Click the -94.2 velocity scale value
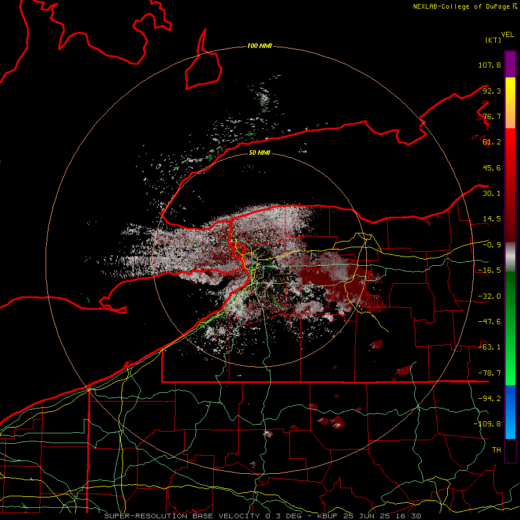The width and height of the screenshot is (520, 520). [x=489, y=399]
